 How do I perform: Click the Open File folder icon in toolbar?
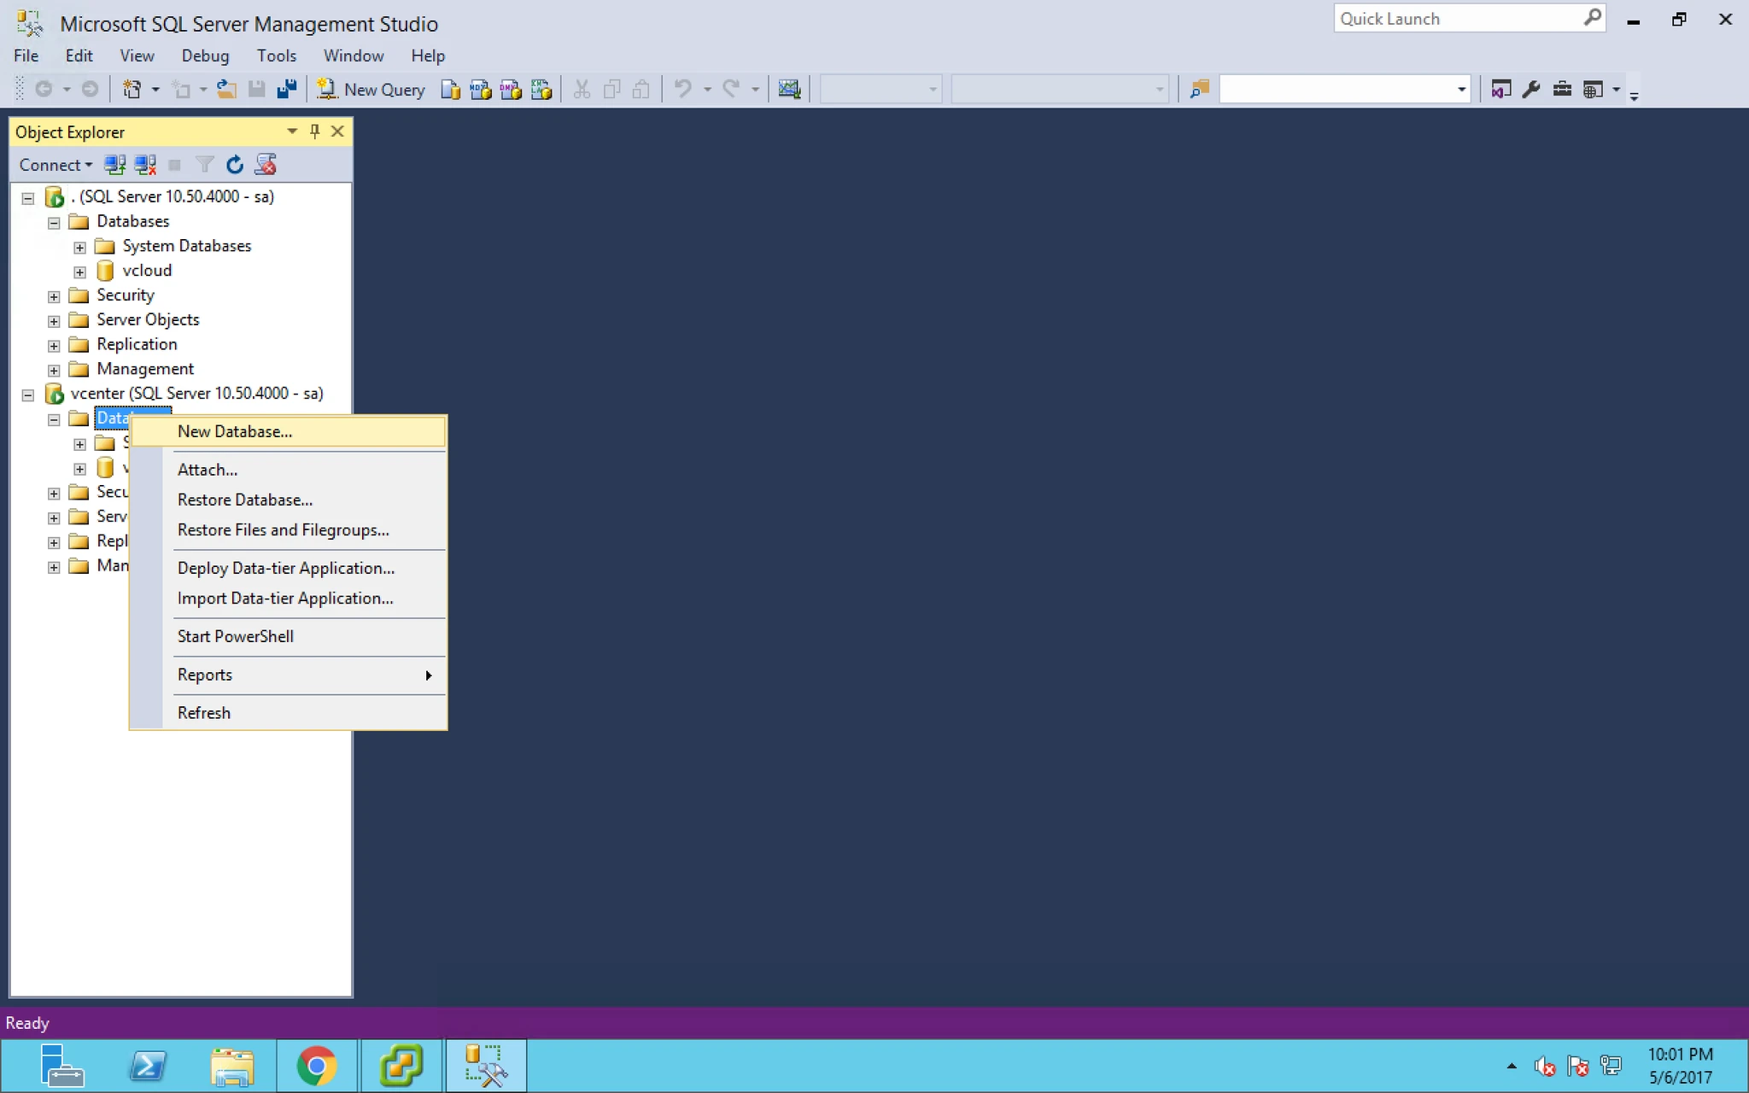226,89
